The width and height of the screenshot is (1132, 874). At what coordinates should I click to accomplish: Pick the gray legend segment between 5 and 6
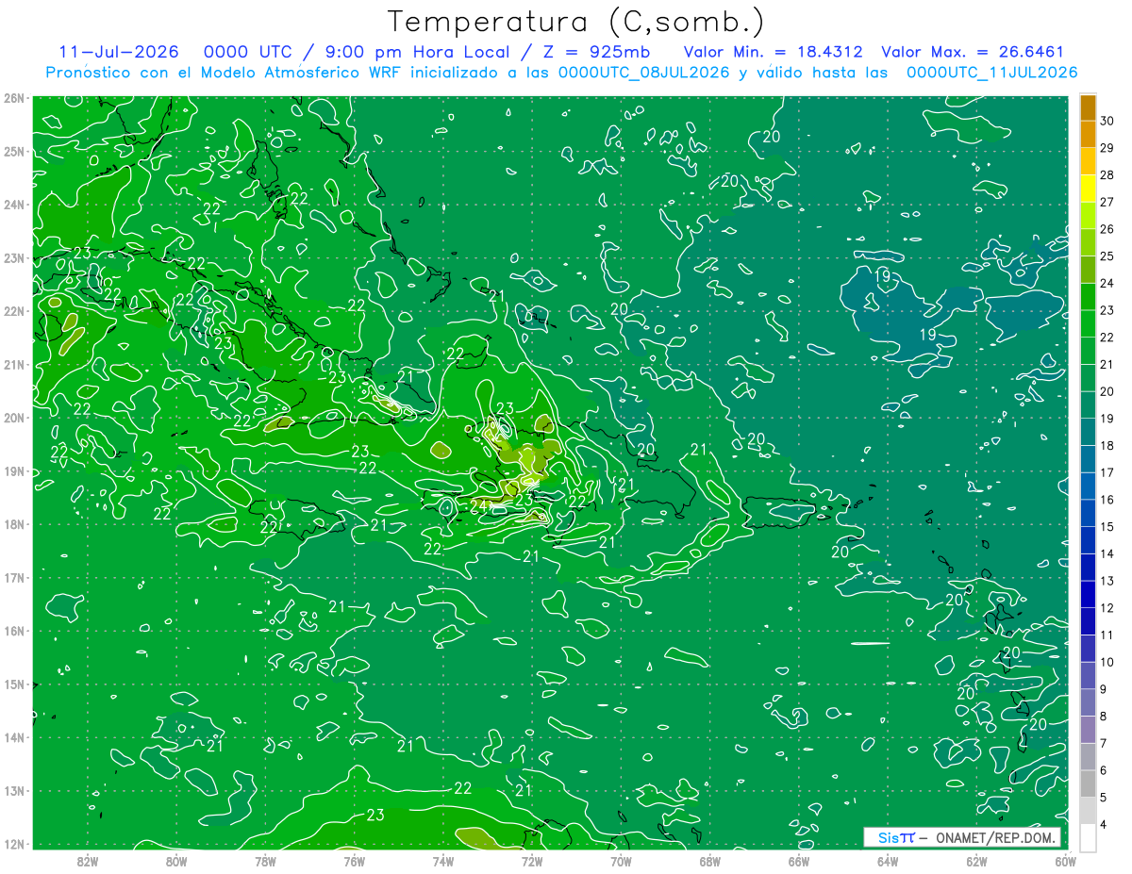1088,783
